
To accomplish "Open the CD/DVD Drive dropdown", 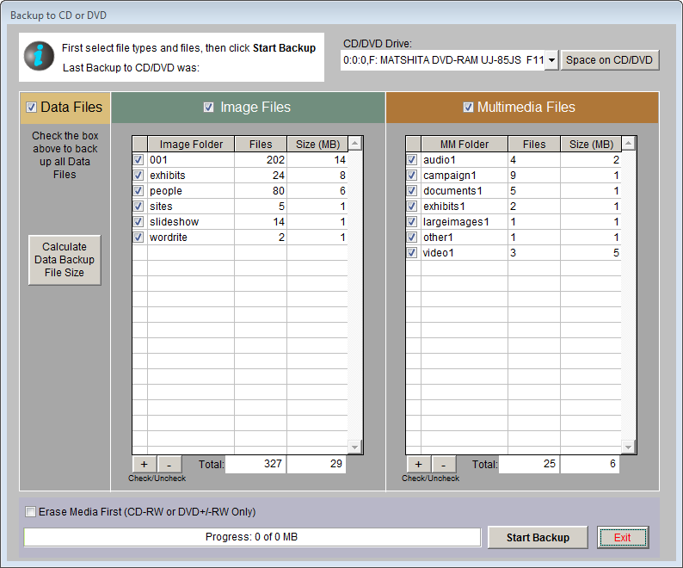I will coord(550,60).
